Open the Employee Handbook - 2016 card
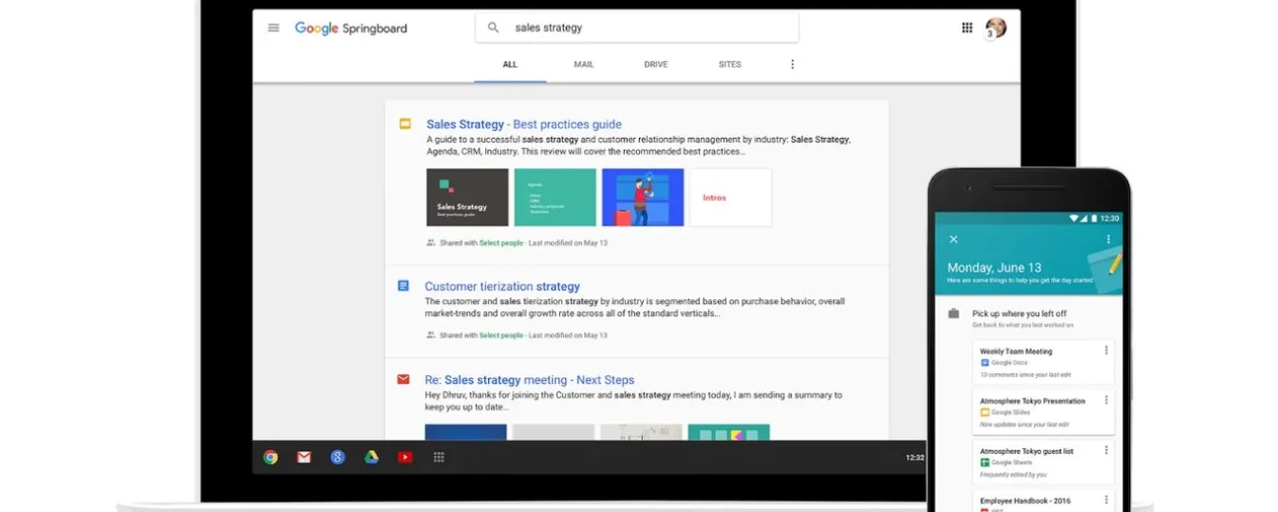 coord(1043,501)
